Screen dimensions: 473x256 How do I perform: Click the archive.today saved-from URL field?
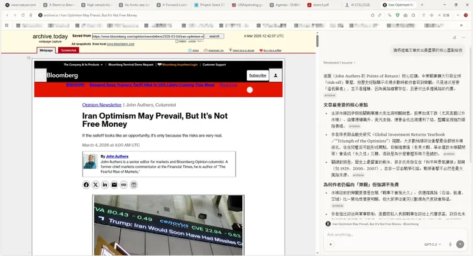click(x=148, y=36)
